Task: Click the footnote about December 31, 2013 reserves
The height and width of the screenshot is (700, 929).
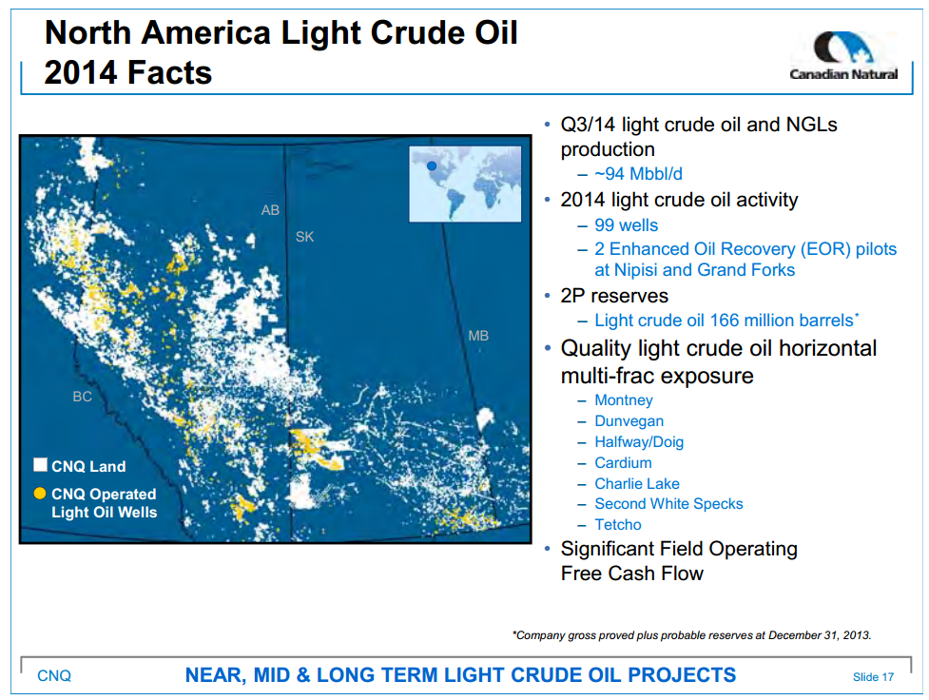Action: pos(691,635)
